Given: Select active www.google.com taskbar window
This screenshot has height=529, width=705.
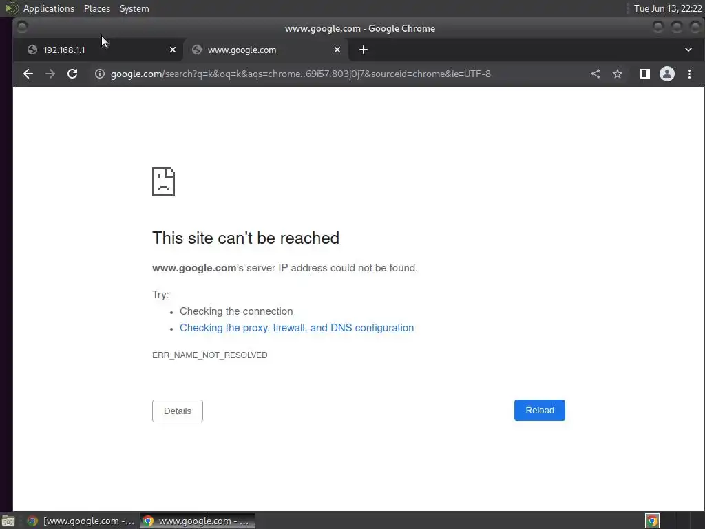Looking at the screenshot, I should (x=197, y=521).
